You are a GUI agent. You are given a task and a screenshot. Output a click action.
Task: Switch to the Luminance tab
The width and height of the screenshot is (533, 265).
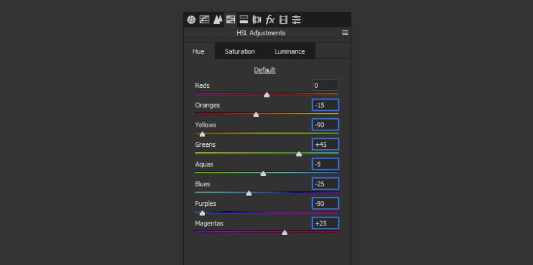click(x=290, y=51)
